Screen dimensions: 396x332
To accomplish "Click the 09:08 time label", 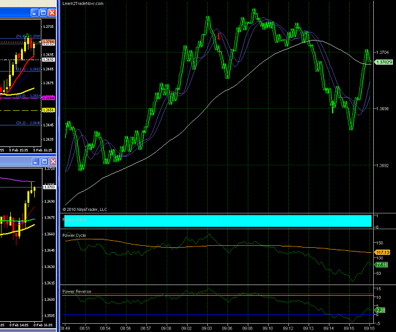I will pyautogui.click(x=247, y=328).
